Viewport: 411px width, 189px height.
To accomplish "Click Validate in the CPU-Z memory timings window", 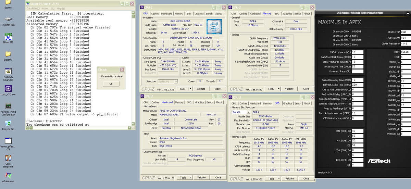I will [x=289, y=89].
